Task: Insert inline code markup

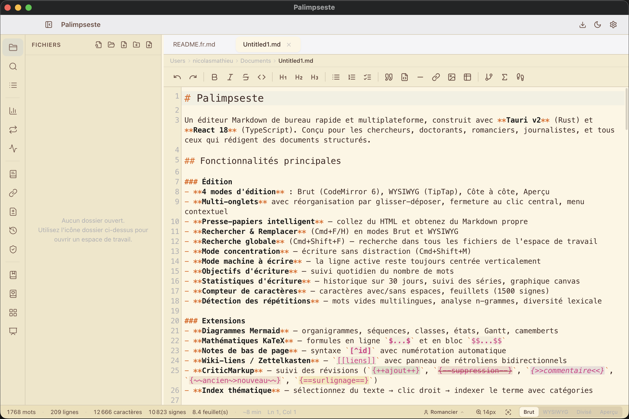Action: point(262,77)
